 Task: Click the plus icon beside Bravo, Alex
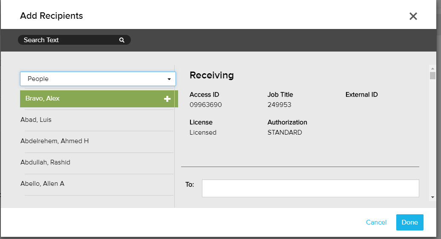tap(167, 99)
